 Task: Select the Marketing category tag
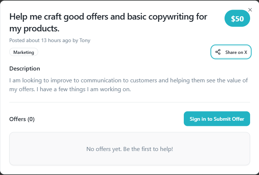24,52
